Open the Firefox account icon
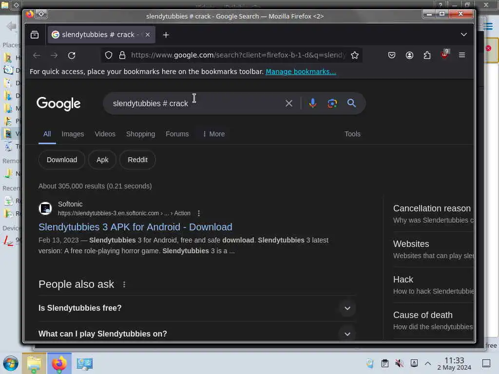 tap(409, 56)
